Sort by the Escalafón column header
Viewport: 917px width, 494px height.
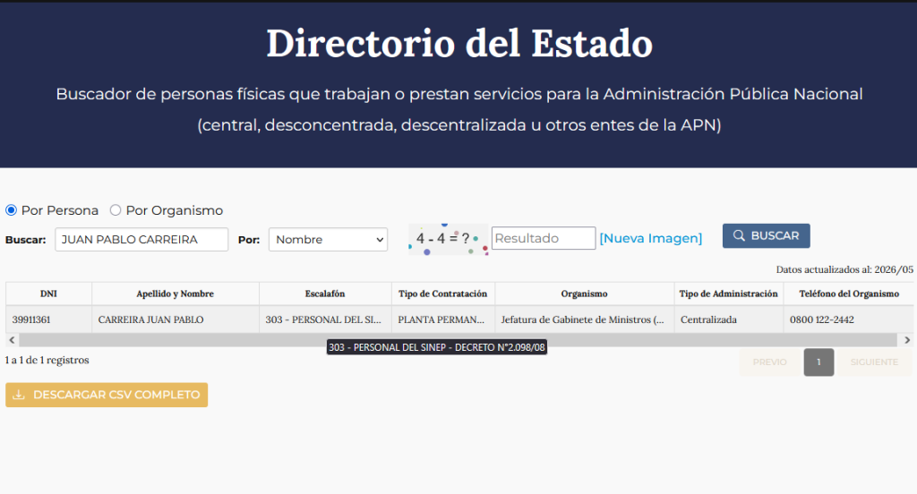325,294
